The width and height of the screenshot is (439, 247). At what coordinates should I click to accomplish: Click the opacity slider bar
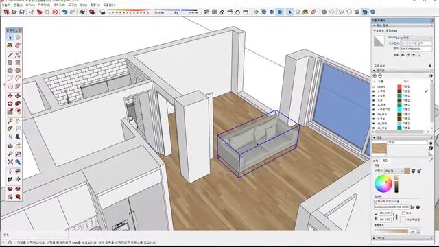coord(390,231)
